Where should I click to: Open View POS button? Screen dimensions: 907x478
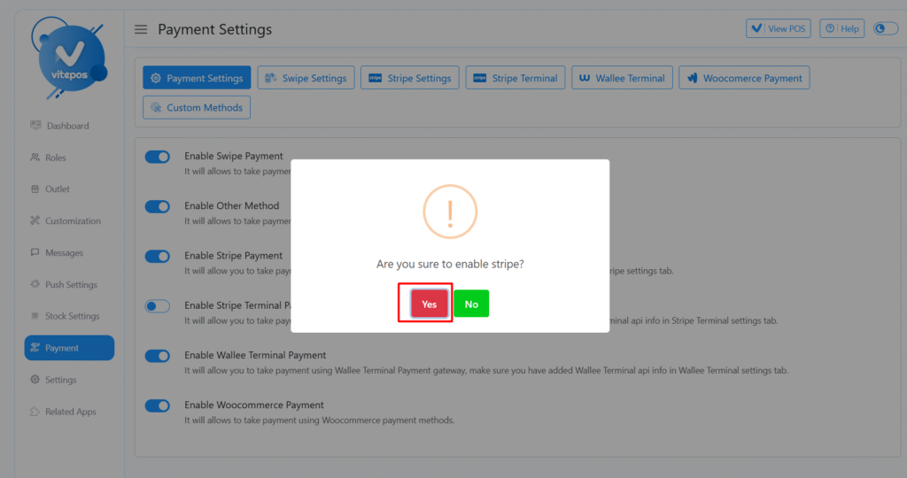click(778, 28)
